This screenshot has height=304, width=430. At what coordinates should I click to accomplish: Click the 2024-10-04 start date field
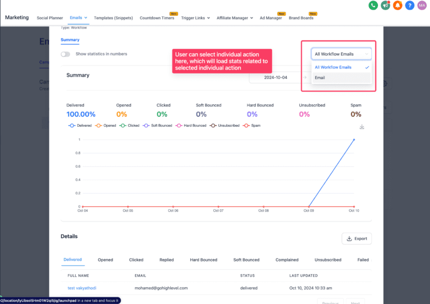click(275, 77)
